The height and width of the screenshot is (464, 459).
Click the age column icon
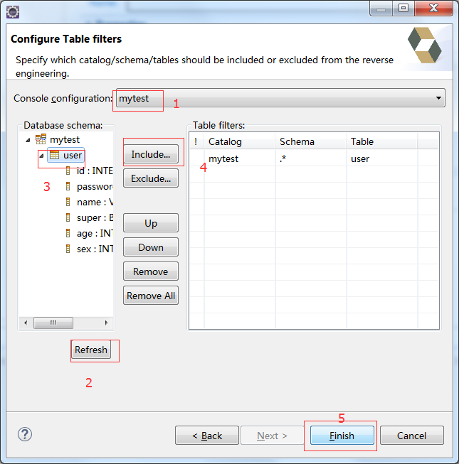tap(68, 234)
